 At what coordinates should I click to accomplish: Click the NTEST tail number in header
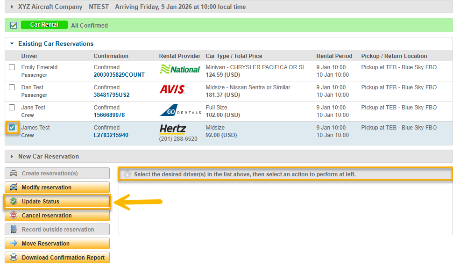[x=99, y=7]
